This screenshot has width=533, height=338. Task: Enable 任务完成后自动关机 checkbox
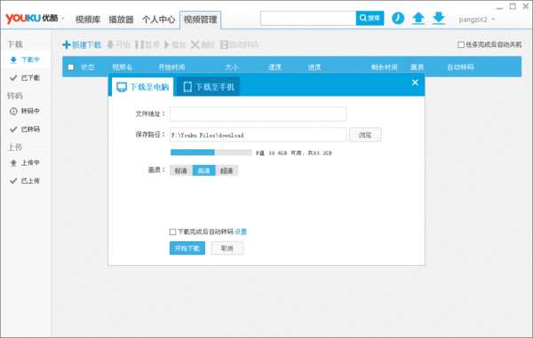461,44
